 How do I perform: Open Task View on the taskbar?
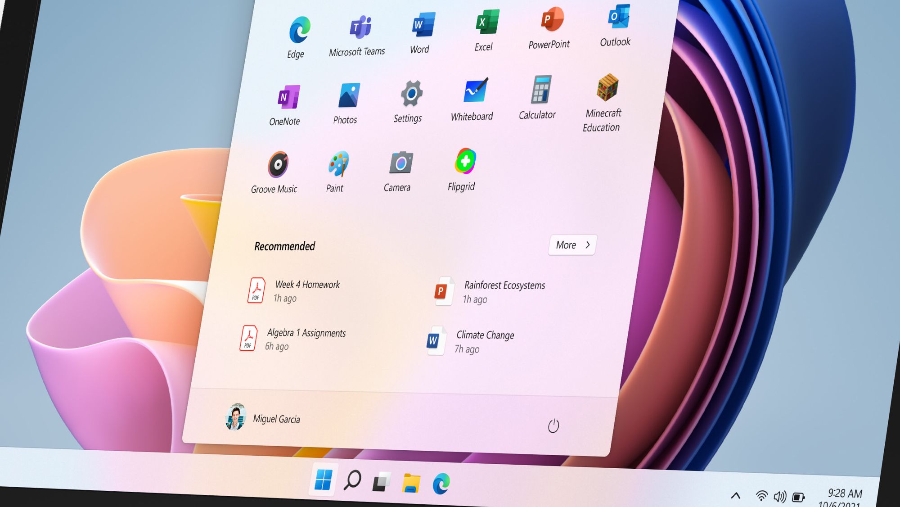[382, 482]
